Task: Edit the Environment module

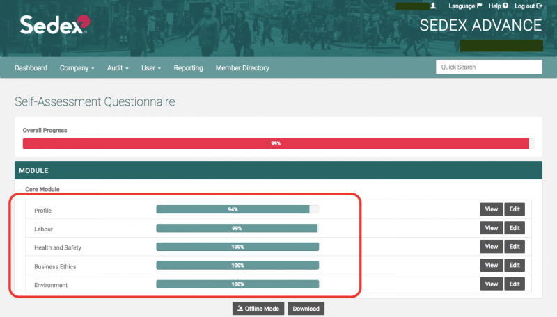Action: tap(515, 284)
